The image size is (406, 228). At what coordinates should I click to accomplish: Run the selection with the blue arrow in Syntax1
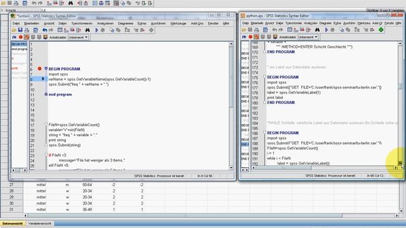coord(96,30)
